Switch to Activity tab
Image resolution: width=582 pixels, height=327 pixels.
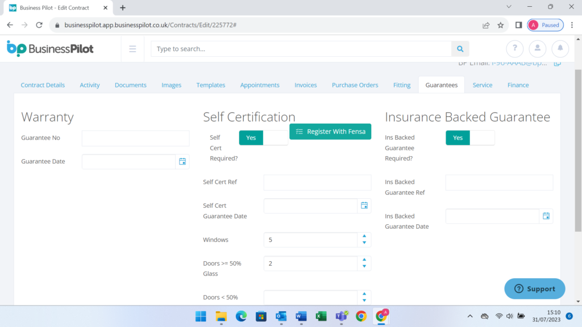click(x=90, y=85)
